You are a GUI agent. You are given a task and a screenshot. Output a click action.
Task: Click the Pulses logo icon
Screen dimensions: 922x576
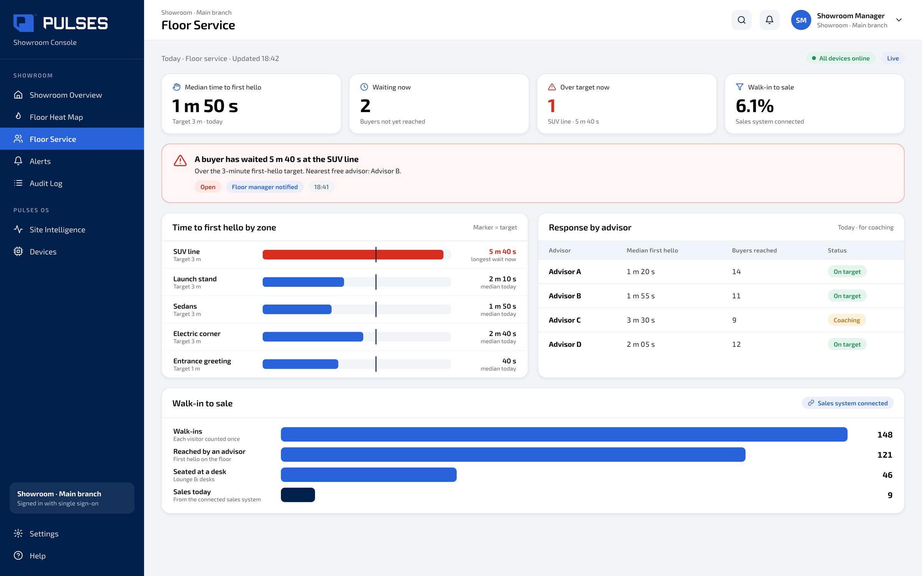coord(24,23)
